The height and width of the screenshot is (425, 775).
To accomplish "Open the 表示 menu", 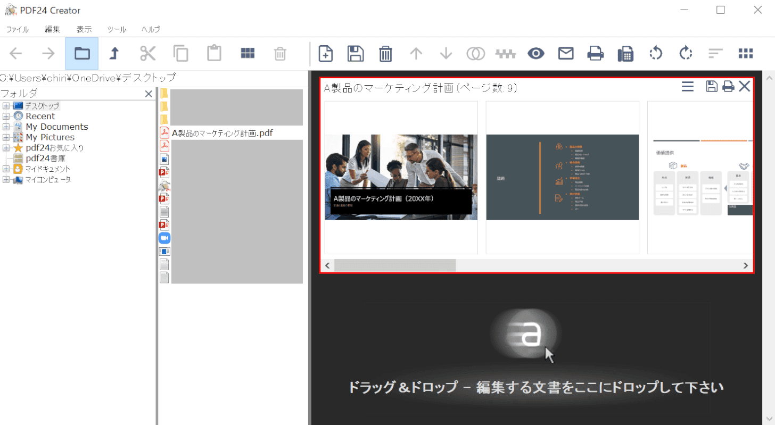I will pos(84,29).
